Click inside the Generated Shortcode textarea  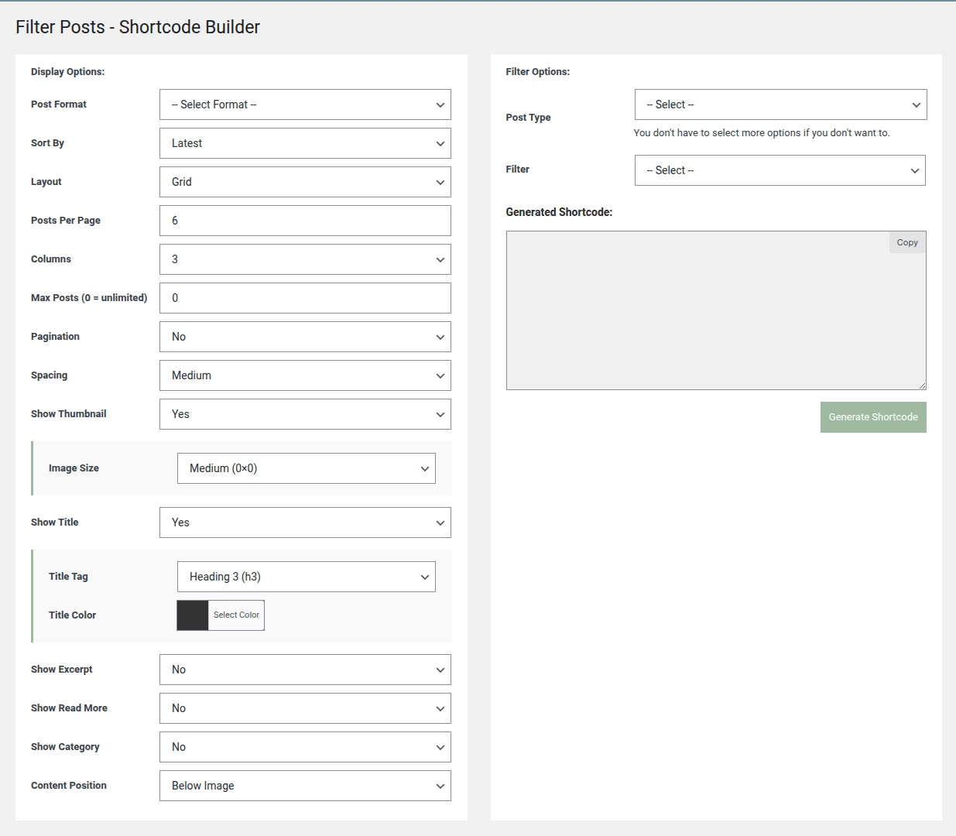coord(697,317)
